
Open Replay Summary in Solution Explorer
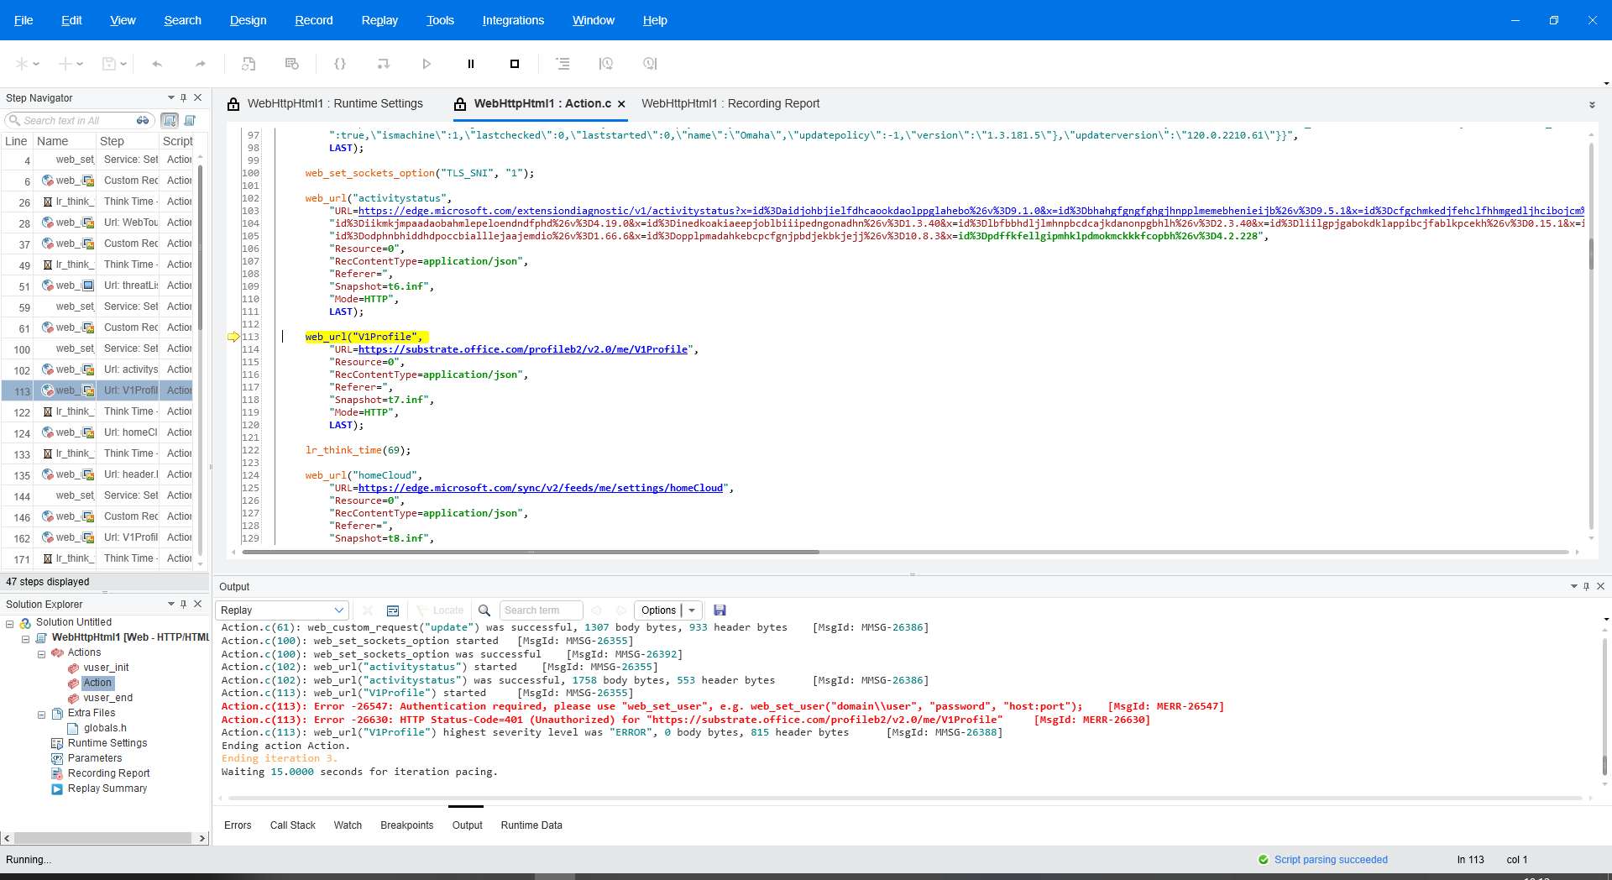tap(107, 788)
